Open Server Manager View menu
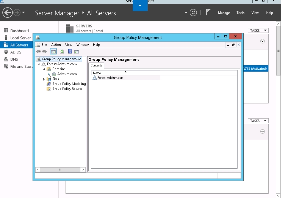Viewport: 281px width, 198px height. coord(255,13)
